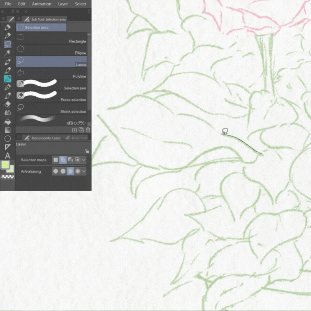Set Selection mode to intersect overlapping squares
Image resolution: width=311 pixels, height=311 pixels.
pyautogui.click(x=78, y=160)
